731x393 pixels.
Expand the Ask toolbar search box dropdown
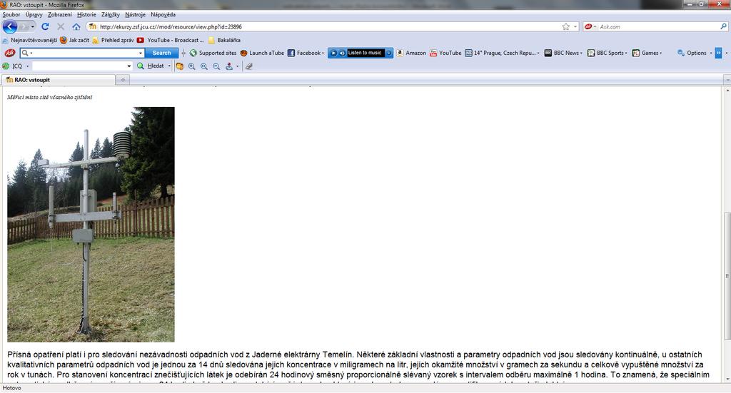pos(141,53)
